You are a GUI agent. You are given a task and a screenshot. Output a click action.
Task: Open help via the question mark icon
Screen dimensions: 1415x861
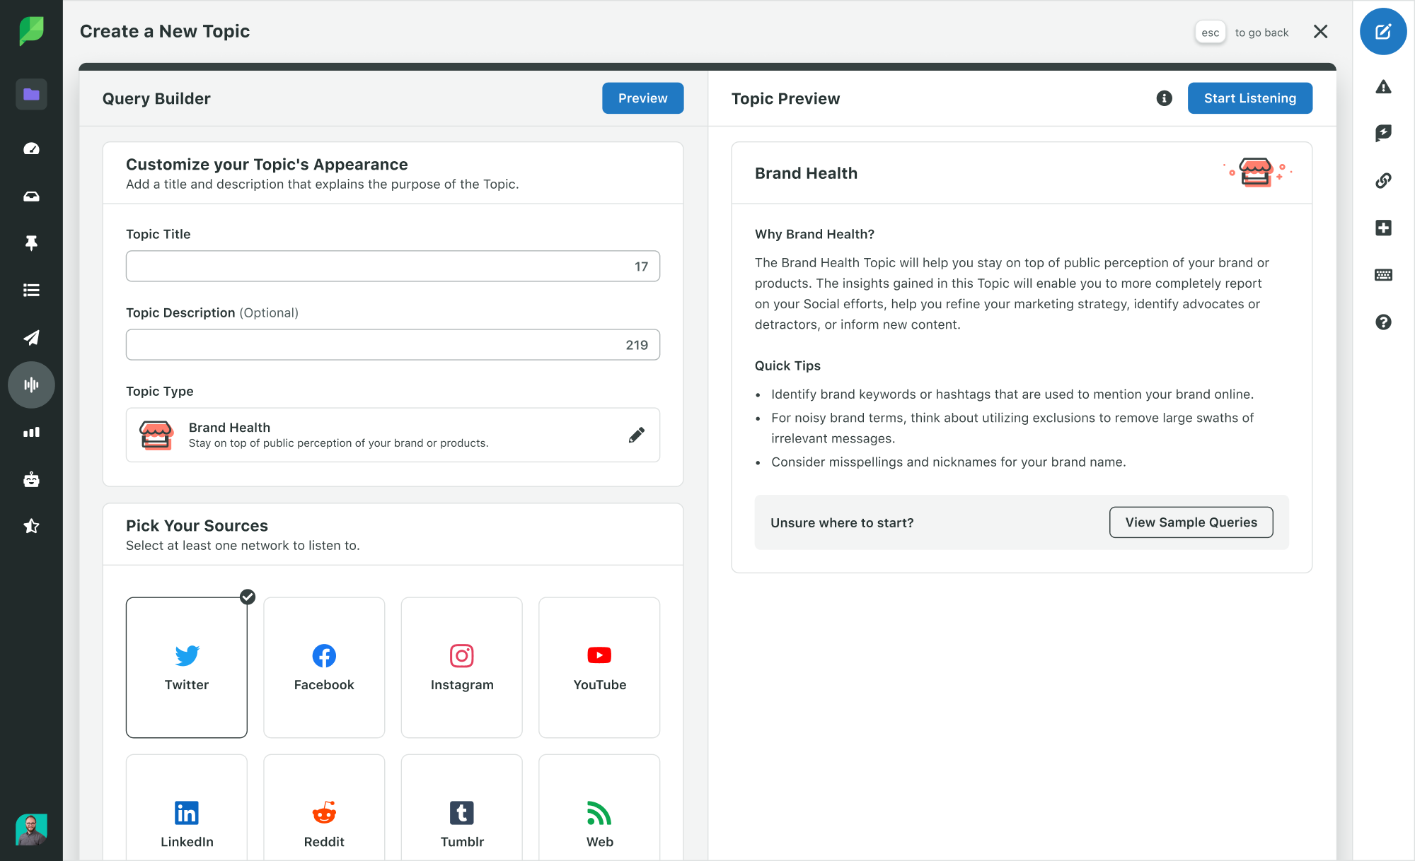[1383, 322]
